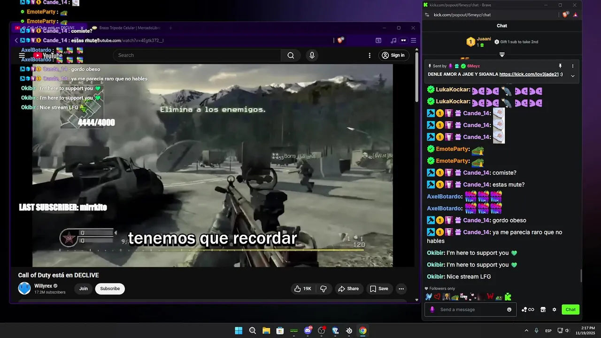Insert the red heart emote
The height and width of the screenshot is (338, 601).
click(x=437, y=297)
